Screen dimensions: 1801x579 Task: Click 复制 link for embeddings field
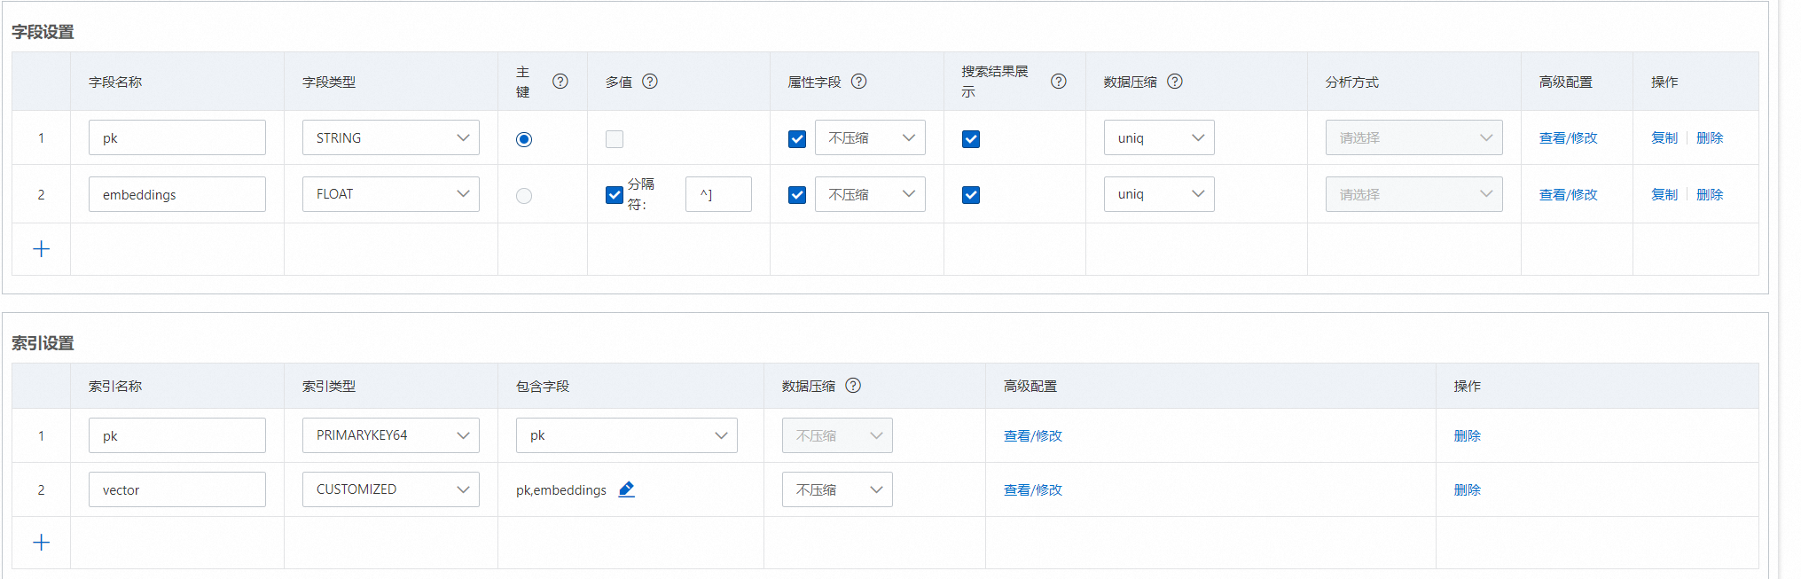[x=1664, y=195]
